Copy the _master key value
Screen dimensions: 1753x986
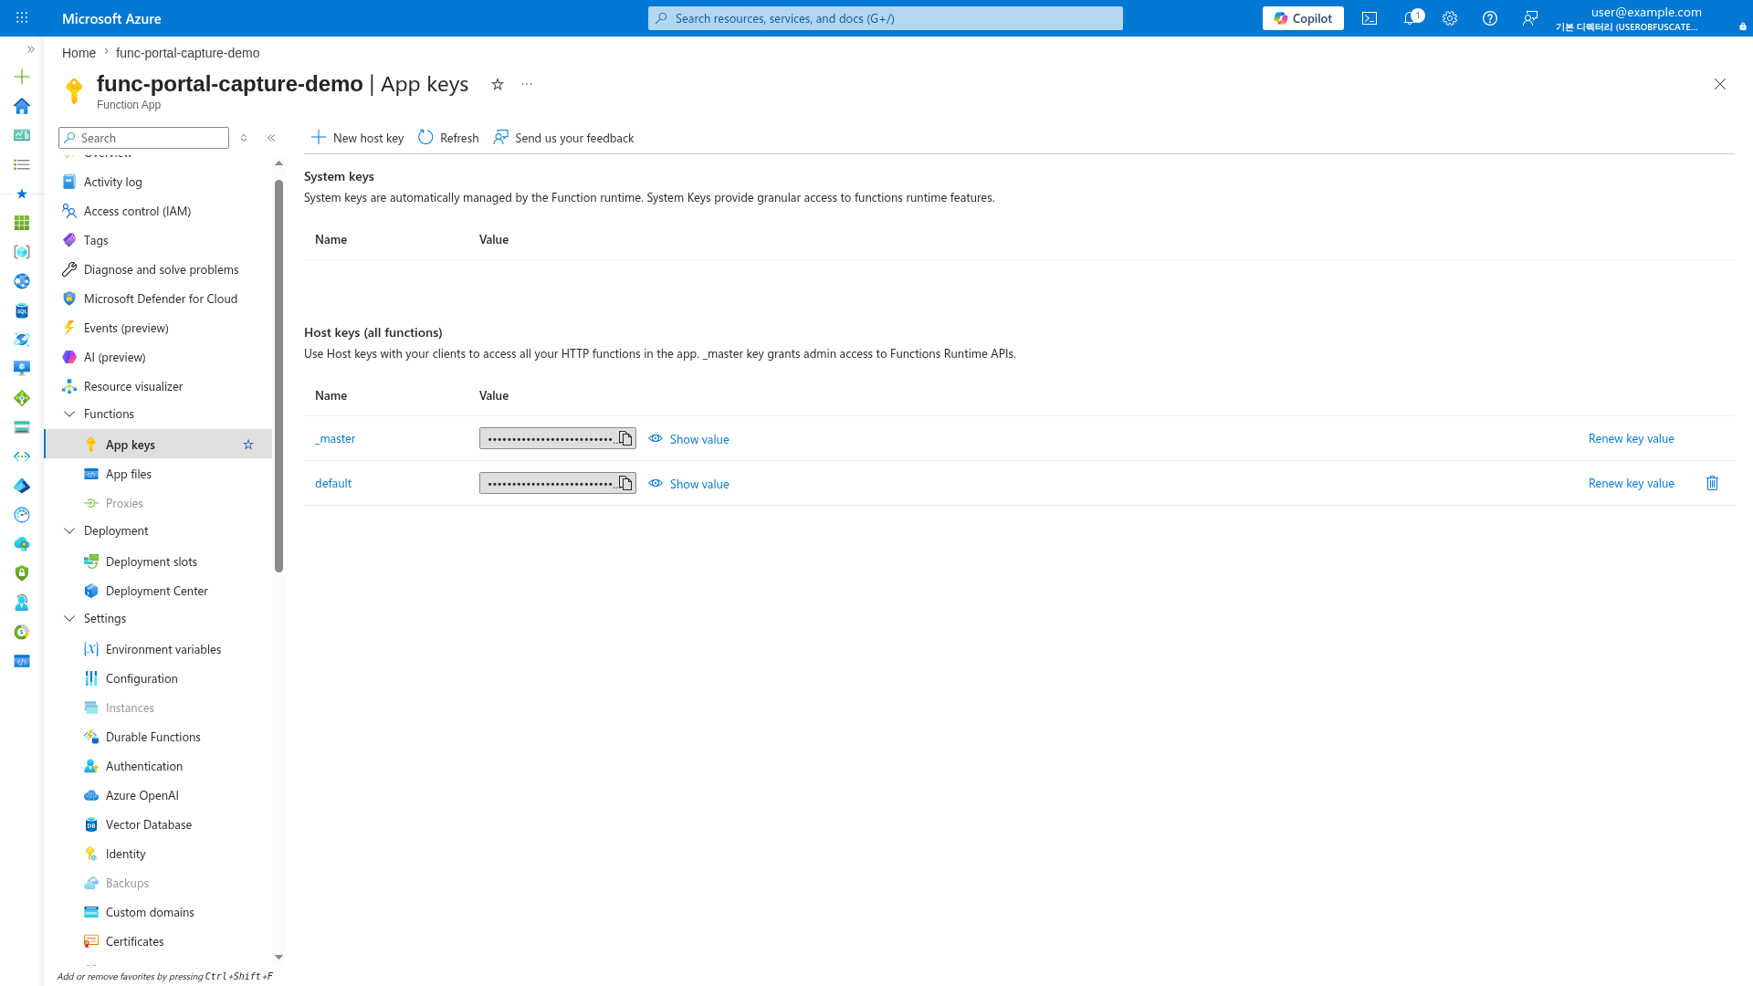pos(625,439)
